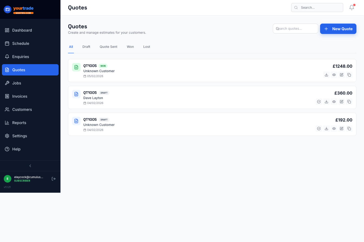
Task: Duplicate the £192.00 draft quote
Action: 349,129
